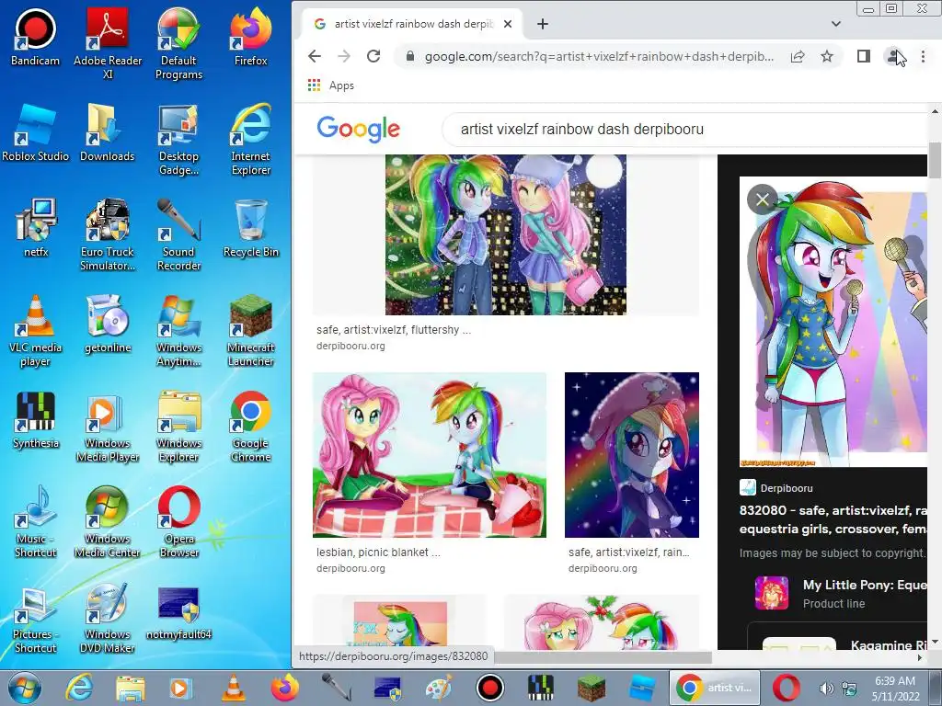Image resolution: width=942 pixels, height=706 pixels.
Task: Select Pictures Shortcut desktop icon
Action: point(36,619)
